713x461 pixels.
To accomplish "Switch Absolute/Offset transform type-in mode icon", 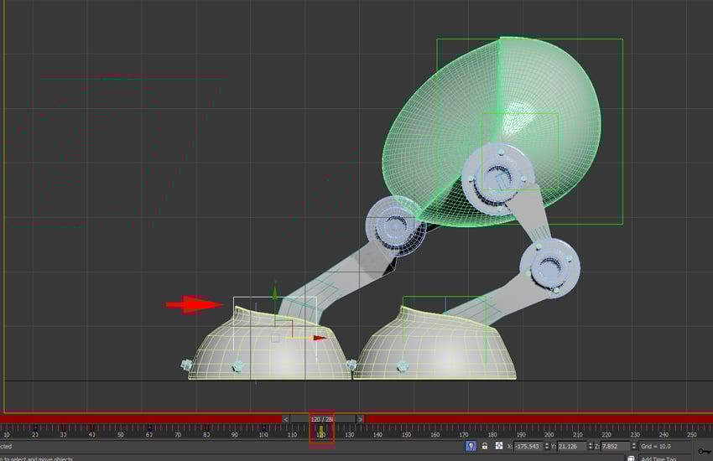I will coord(499,446).
